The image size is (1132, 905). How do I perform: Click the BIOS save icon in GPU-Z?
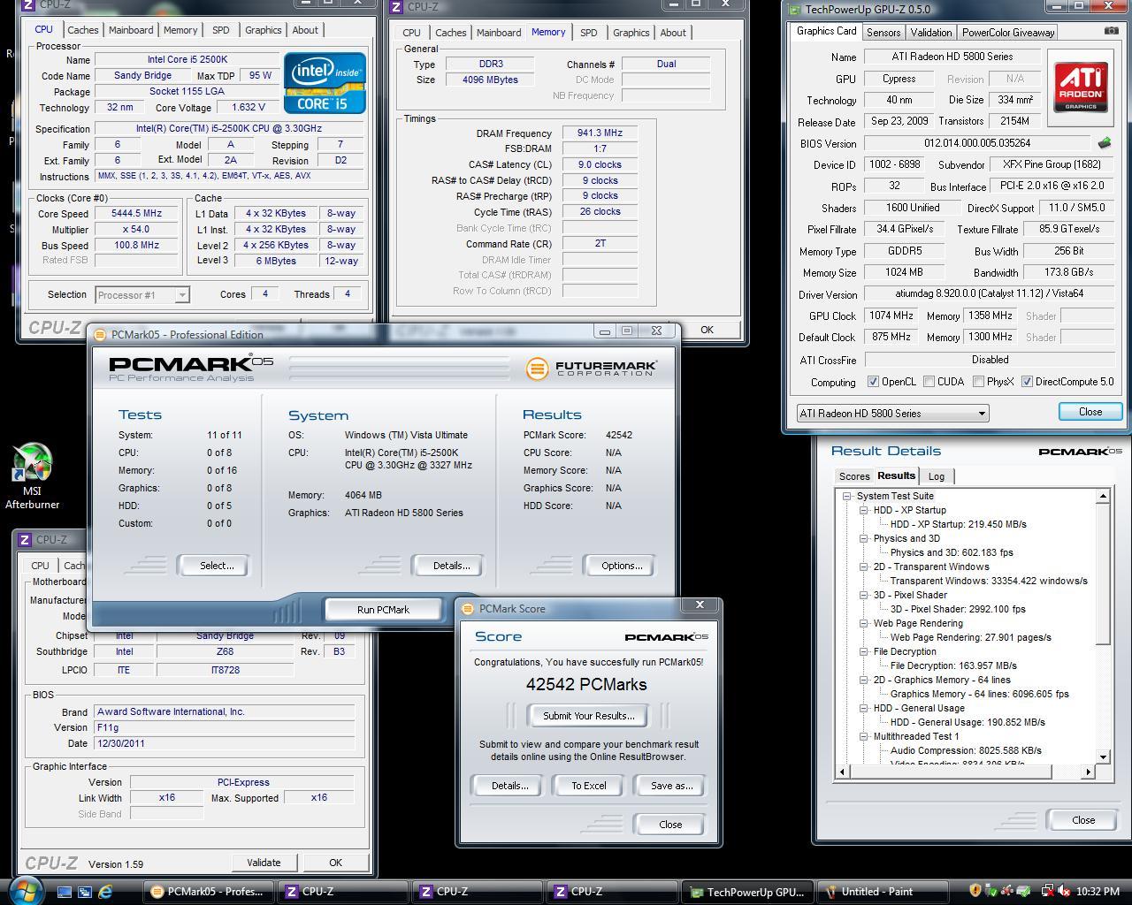[x=1105, y=142]
